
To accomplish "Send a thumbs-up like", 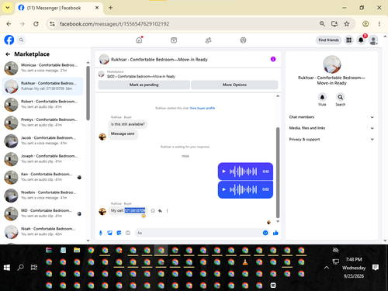I will click(x=275, y=233).
